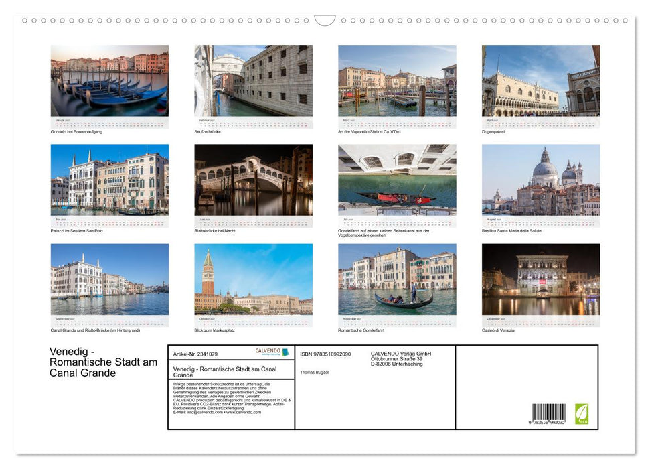Screen dimensions: 650x469
Task: Click the large title 'Venedig - Romantische Stadt am Canal Grande'
Action: click(x=103, y=362)
